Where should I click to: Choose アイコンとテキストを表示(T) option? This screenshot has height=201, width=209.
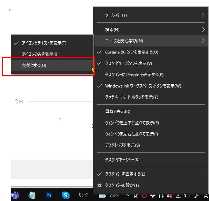point(52,43)
